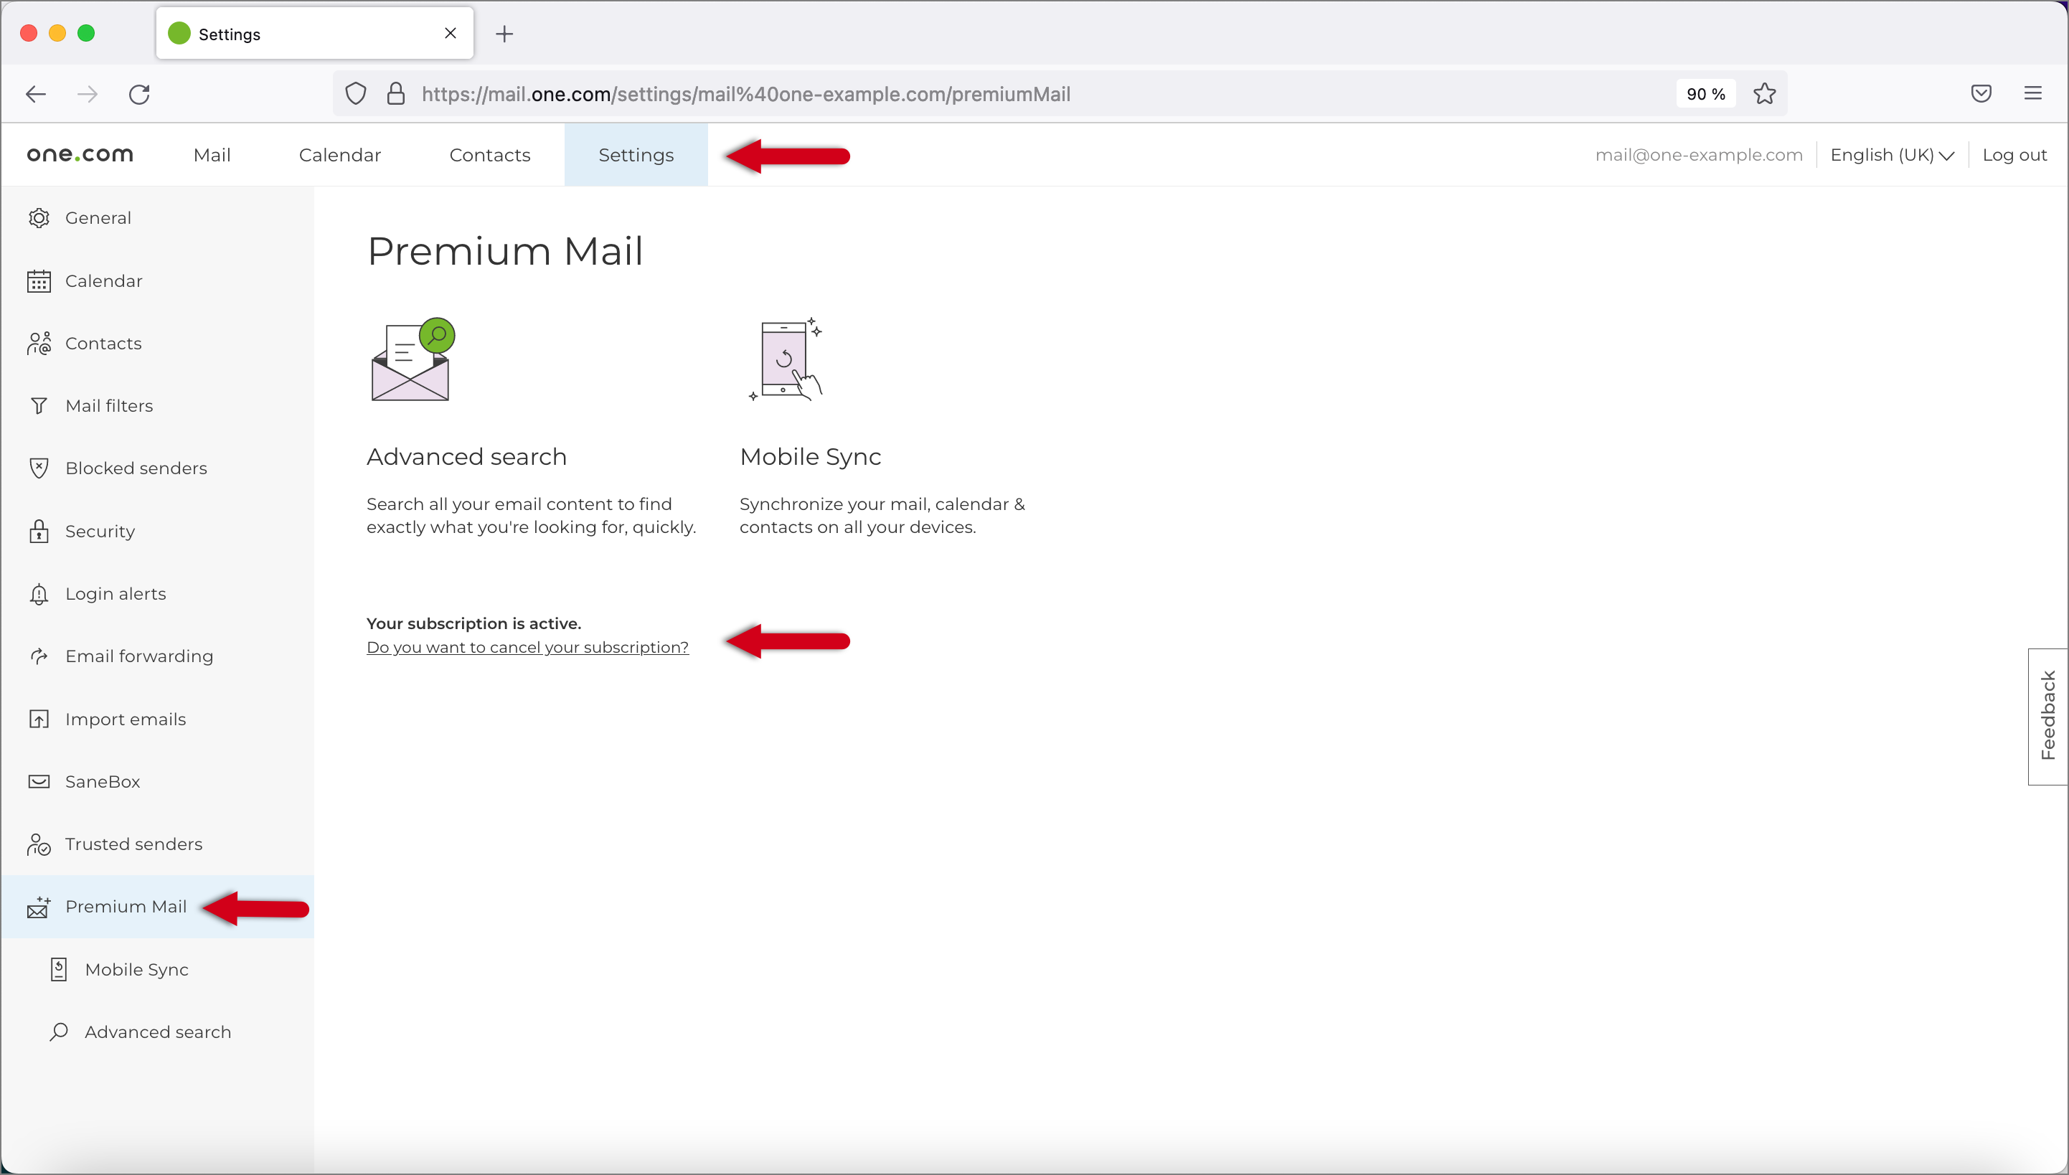This screenshot has height=1175, width=2069.
Task: Click the SaneBox envelope icon
Action: (39, 781)
